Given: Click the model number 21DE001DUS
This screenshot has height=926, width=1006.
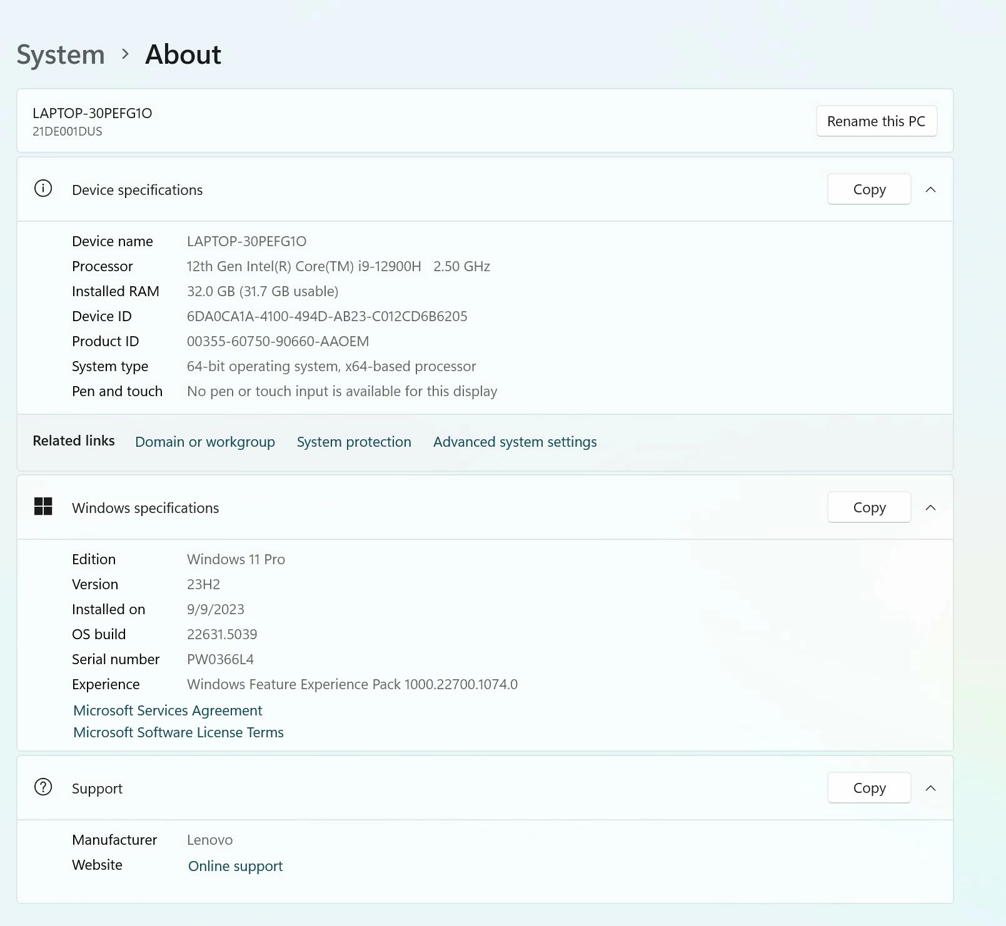Looking at the screenshot, I should [x=68, y=131].
